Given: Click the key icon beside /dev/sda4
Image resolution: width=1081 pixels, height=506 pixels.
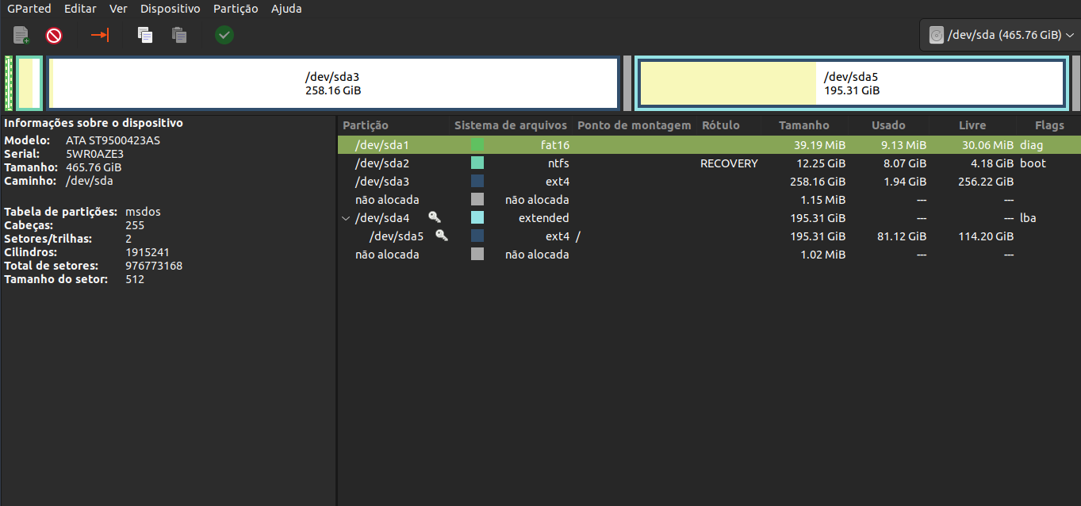Looking at the screenshot, I should coord(434,217).
